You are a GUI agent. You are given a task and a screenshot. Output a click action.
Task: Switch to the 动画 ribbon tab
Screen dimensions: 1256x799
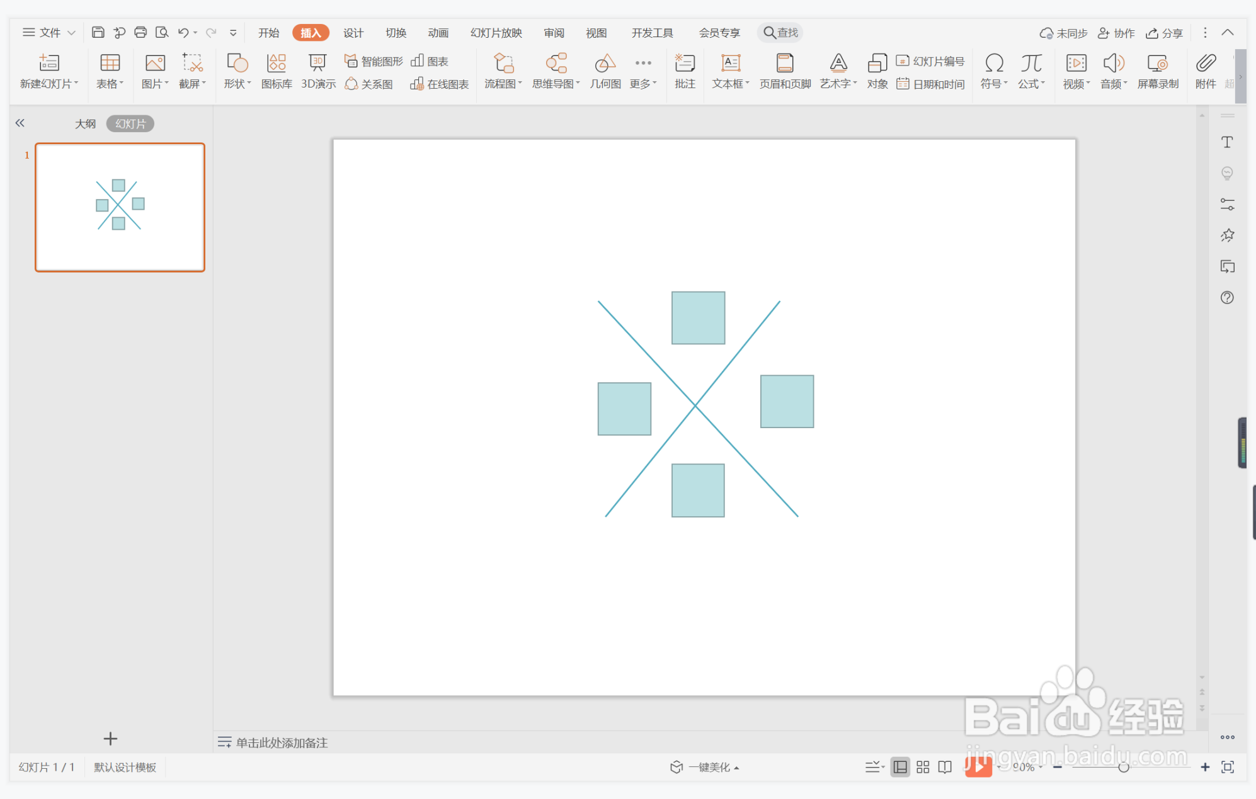pyautogui.click(x=438, y=33)
